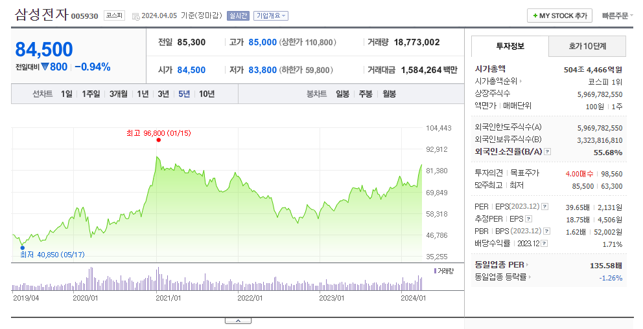Expand the 동일업종 PER arrow link
643x329 pixels.
tap(527, 265)
